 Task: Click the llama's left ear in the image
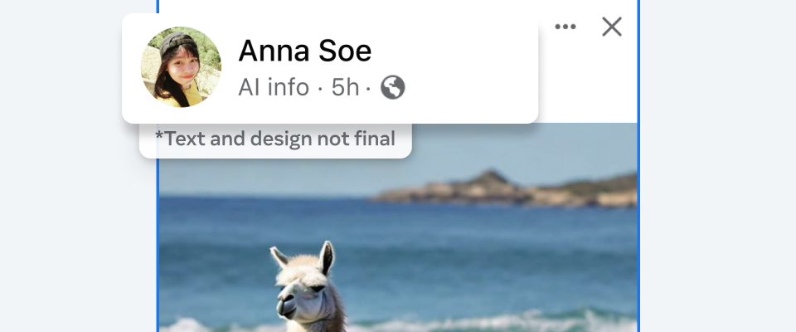[x=279, y=257]
